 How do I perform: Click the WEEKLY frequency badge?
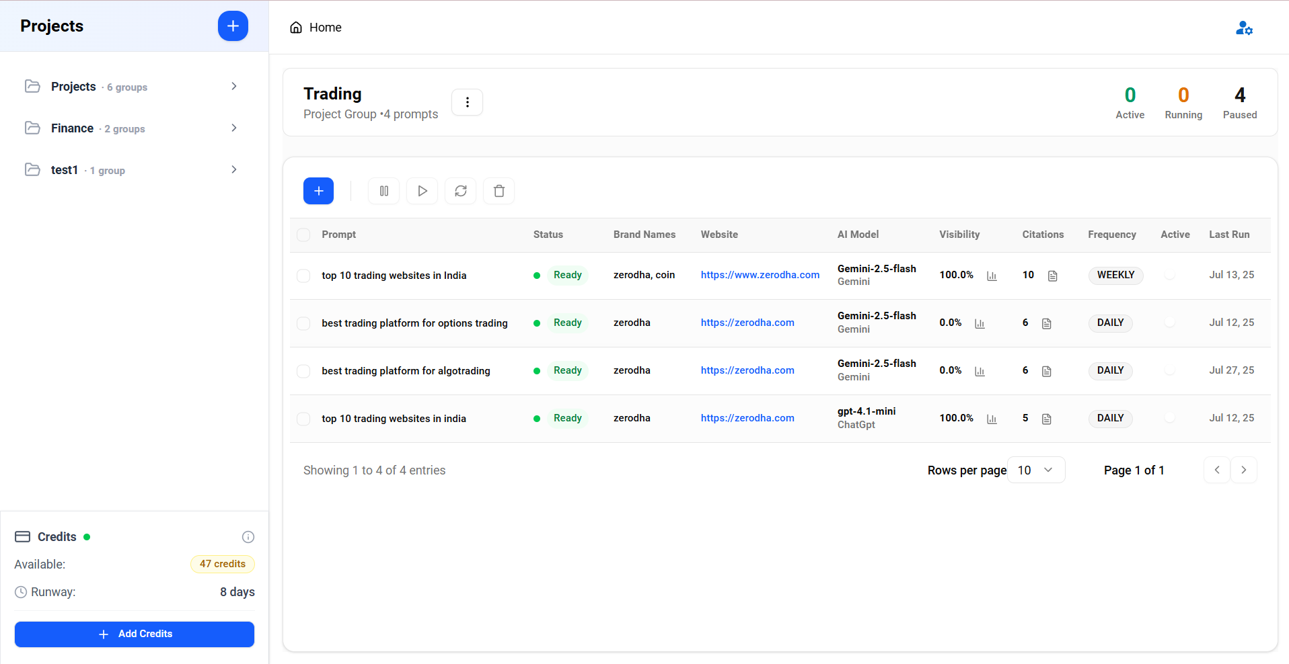1115,275
